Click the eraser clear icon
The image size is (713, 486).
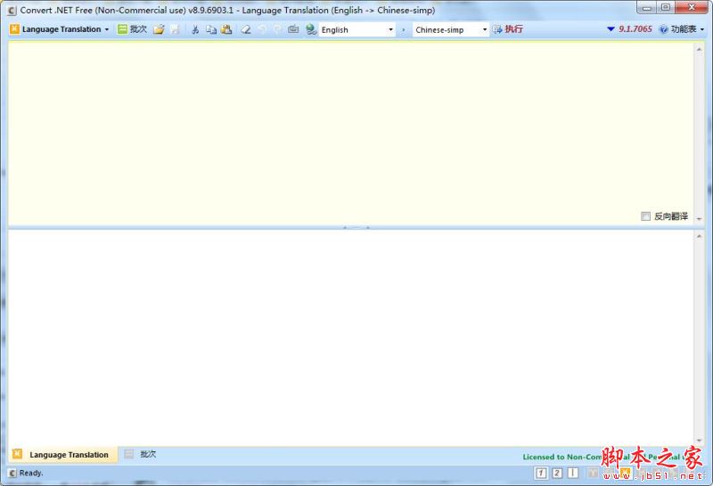click(245, 29)
